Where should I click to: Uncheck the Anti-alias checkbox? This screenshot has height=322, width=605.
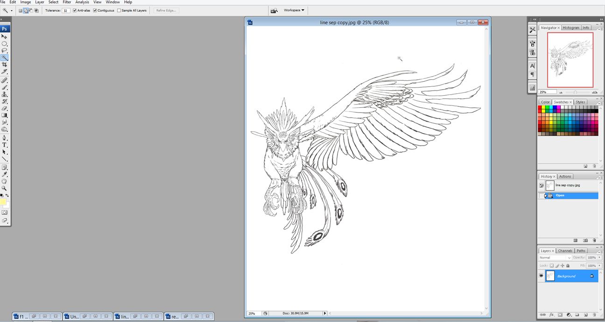tap(75, 10)
